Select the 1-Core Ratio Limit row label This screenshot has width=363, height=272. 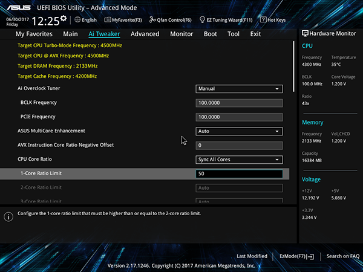point(41,173)
